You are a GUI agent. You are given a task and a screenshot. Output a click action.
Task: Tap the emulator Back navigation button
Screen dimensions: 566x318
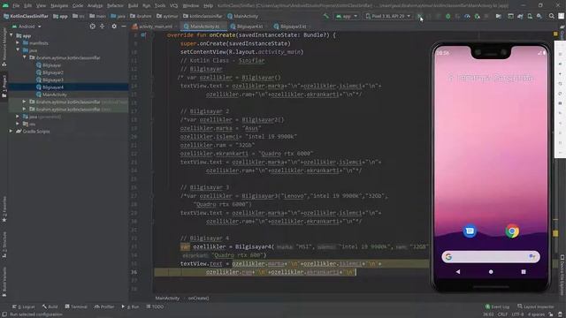click(x=458, y=272)
